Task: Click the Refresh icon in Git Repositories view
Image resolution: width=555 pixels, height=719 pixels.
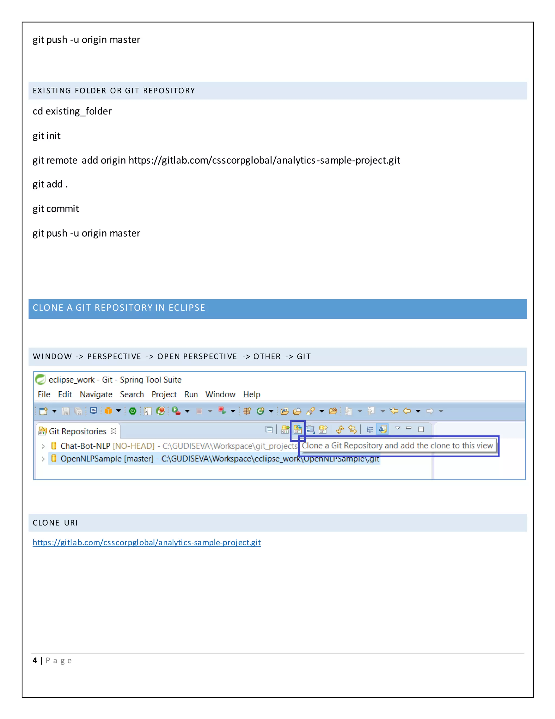Action: click(x=340, y=429)
